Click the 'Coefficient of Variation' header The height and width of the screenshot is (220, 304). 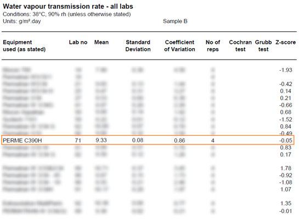point(179,45)
